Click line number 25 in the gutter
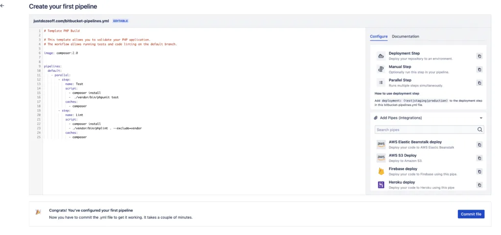 pos(39,137)
